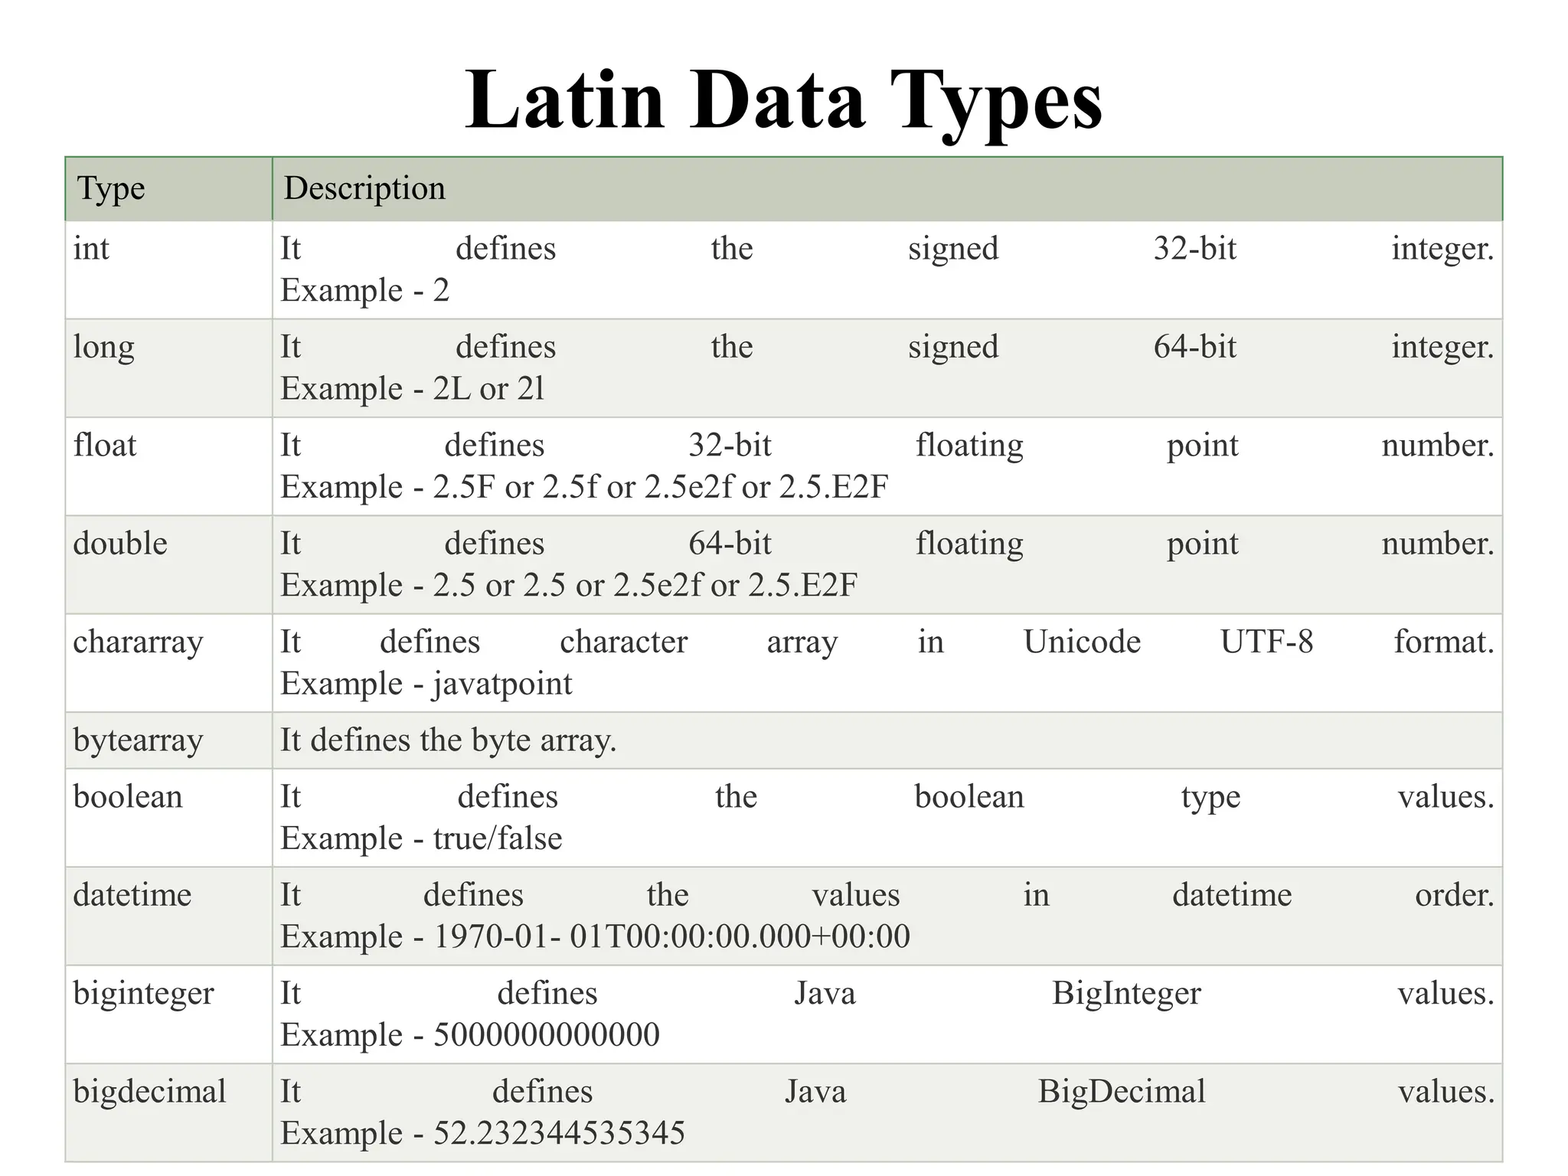Click the 'chararray' type cell
The image size is (1568, 1176).
tap(168, 663)
